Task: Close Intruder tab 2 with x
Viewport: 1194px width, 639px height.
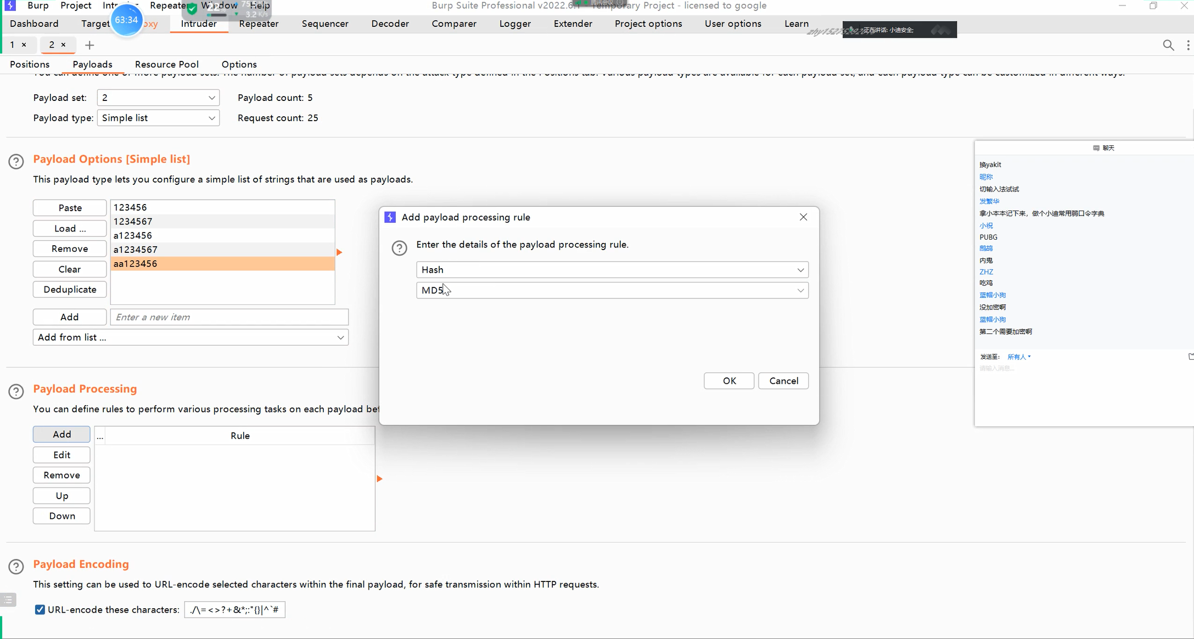Action: 63,45
